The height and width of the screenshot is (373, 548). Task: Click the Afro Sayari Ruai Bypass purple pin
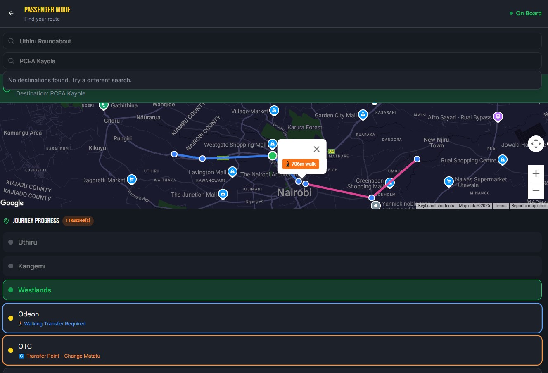tap(498, 116)
